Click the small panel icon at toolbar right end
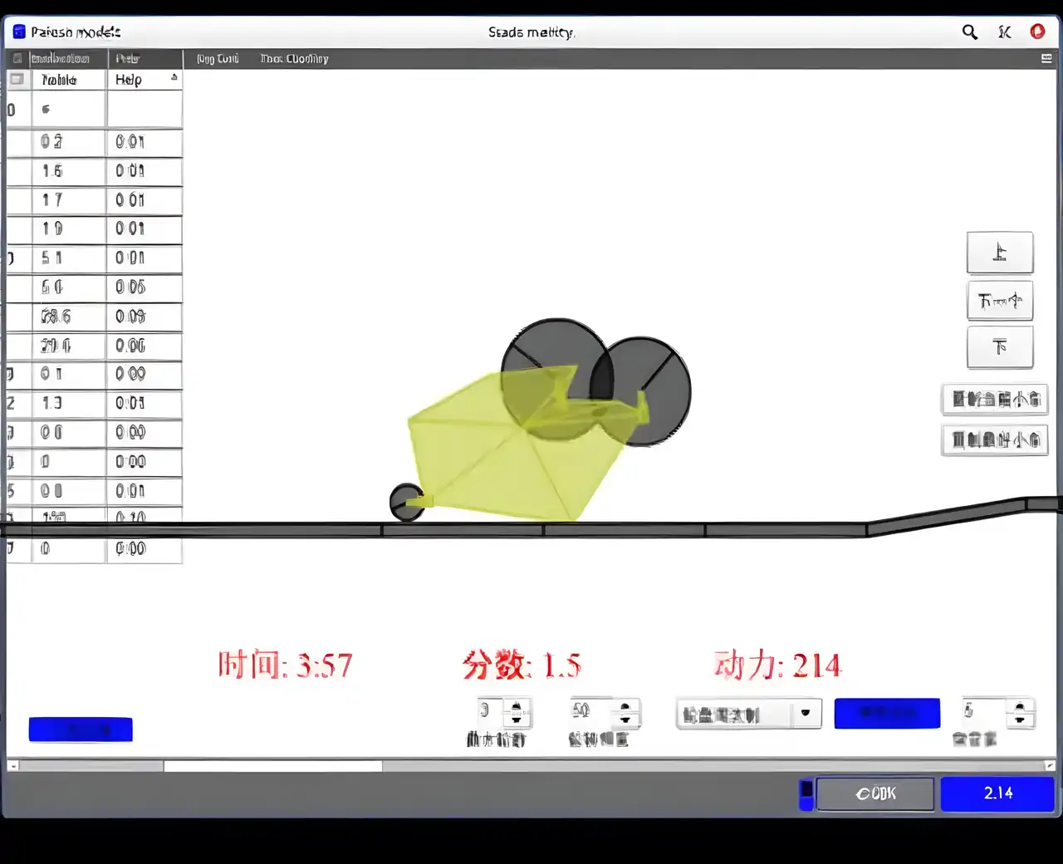The image size is (1063, 864). [x=1046, y=58]
